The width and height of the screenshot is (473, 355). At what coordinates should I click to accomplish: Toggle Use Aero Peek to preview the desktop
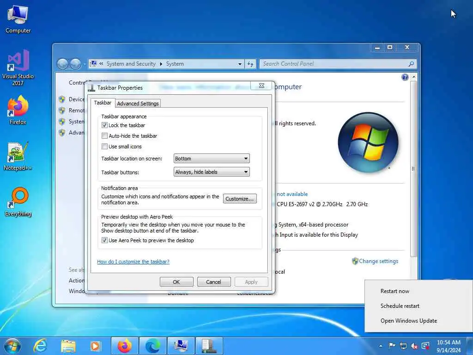click(x=104, y=240)
